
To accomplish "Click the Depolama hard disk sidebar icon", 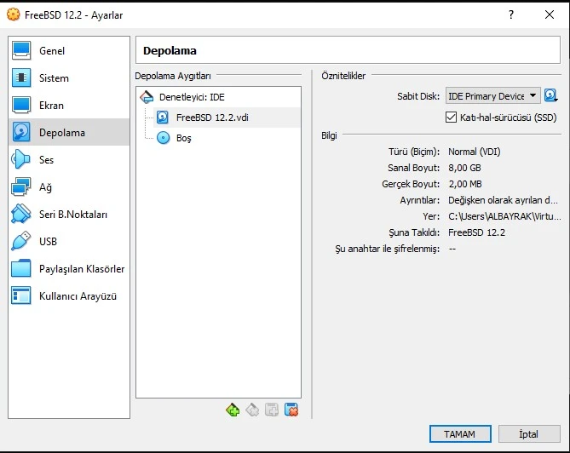I will (21, 132).
